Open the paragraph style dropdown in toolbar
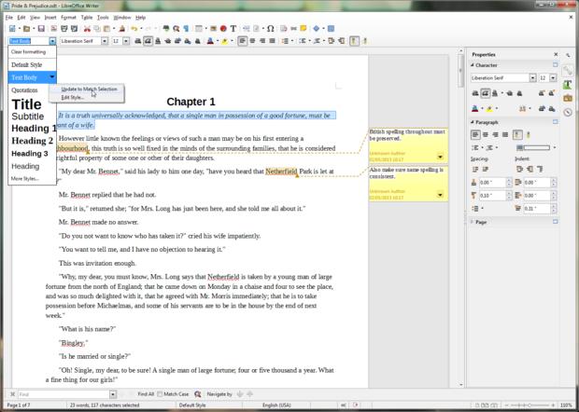Image resolution: width=579 pixels, height=412 pixels. point(52,41)
